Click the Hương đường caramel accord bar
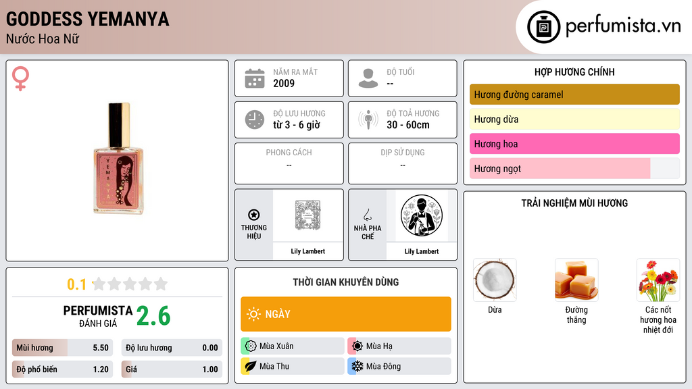The image size is (692, 389). click(574, 95)
